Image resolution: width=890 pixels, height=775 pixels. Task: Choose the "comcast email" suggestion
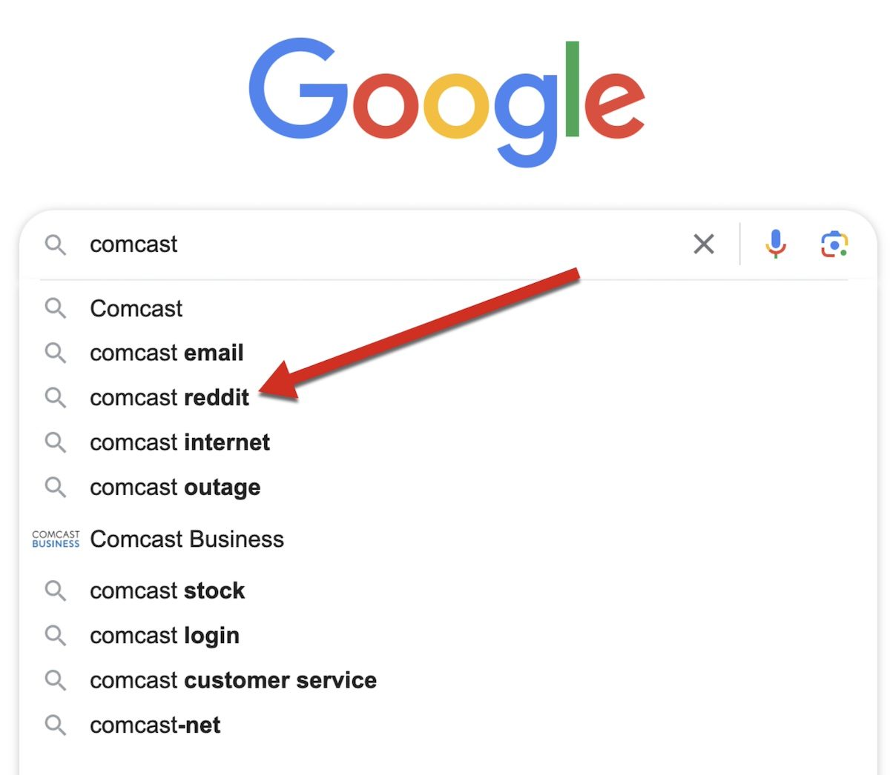pos(167,353)
